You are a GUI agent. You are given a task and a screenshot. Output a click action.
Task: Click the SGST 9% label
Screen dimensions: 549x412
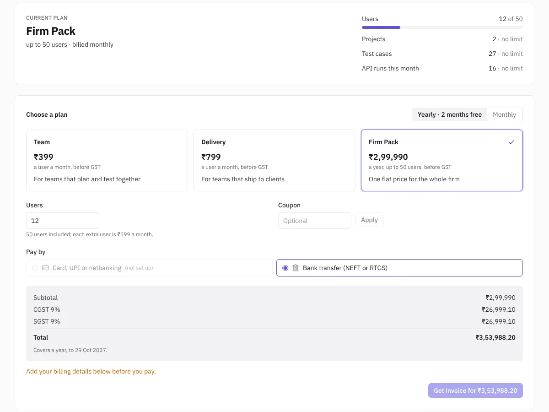[x=47, y=321]
